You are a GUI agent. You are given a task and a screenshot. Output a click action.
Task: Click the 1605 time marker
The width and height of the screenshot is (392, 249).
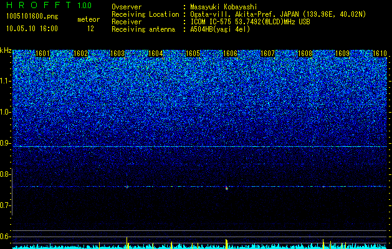click(x=193, y=54)
